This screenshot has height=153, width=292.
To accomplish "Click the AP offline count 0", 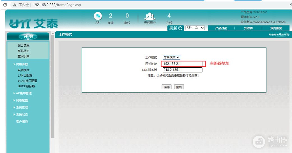I will pyautogui.click(x=127, y=16).
